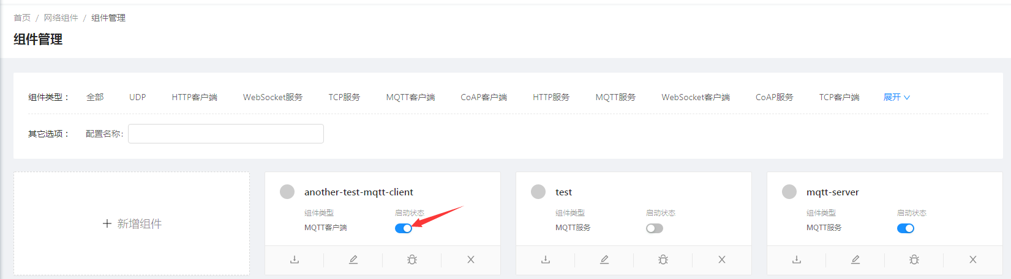Edit the another-test-mqtt-client component

[353, 259]
